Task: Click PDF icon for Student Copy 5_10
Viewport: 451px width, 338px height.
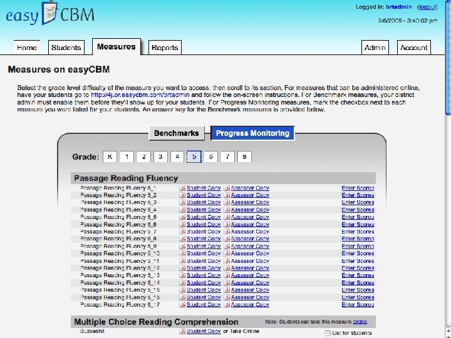Action: pyautogui.click(x=182, y=253)
